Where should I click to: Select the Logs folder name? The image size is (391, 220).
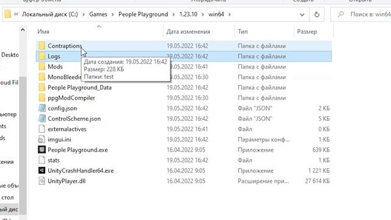pos(54,56)
